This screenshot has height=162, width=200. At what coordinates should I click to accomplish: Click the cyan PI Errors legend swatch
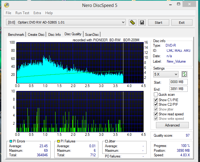pos(11,141)
